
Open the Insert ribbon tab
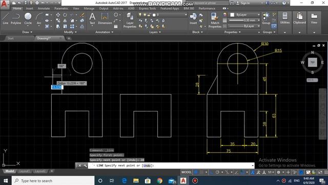click(30, 8)
